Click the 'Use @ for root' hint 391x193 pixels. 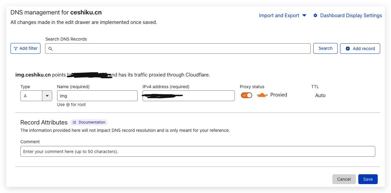(x=72, y=104)
